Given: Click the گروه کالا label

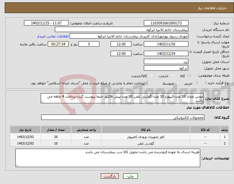Looking at the screenshot, I should pos(222,118).
